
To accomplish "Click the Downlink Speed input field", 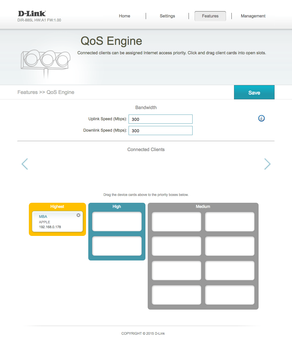I will click(x=160, y=131).
